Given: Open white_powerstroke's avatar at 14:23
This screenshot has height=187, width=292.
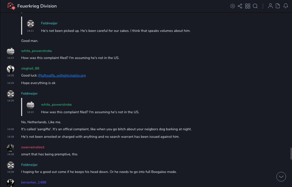Looking at the screenshot, I should click(11, 51).
